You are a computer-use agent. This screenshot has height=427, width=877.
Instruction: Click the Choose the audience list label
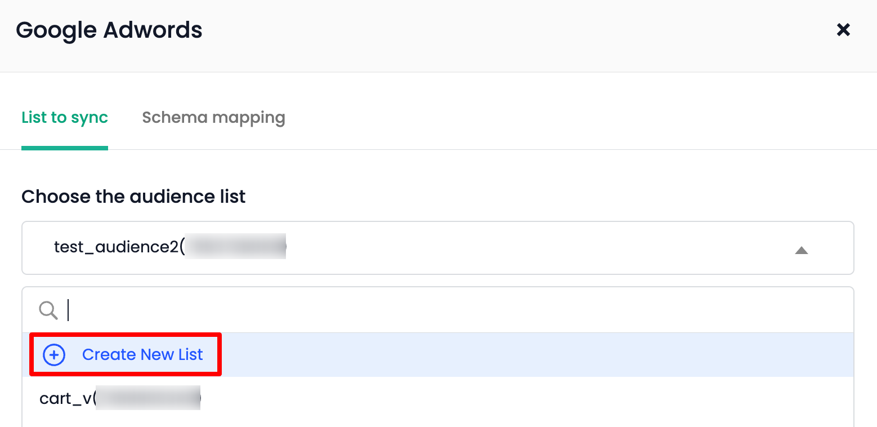(x=133, y=196)
